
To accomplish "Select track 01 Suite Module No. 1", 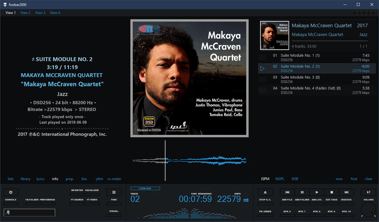I will click(x=317, y=58).
